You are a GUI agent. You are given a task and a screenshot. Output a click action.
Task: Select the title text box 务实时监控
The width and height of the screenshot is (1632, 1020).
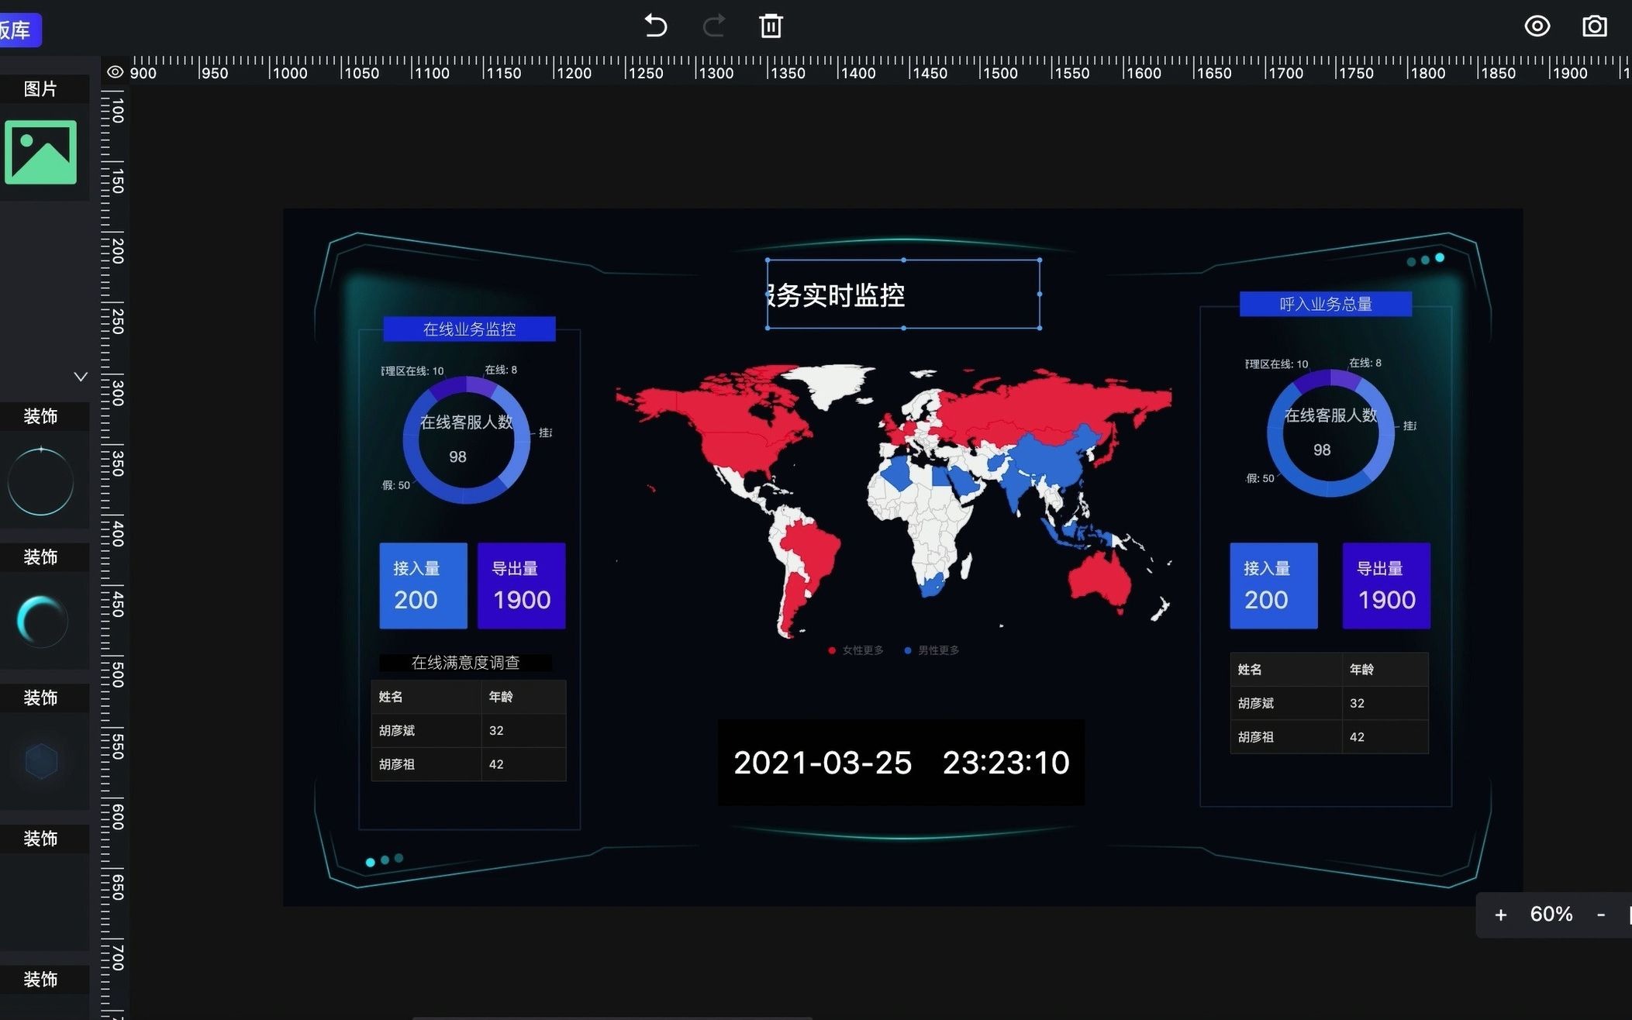(903, 294)
